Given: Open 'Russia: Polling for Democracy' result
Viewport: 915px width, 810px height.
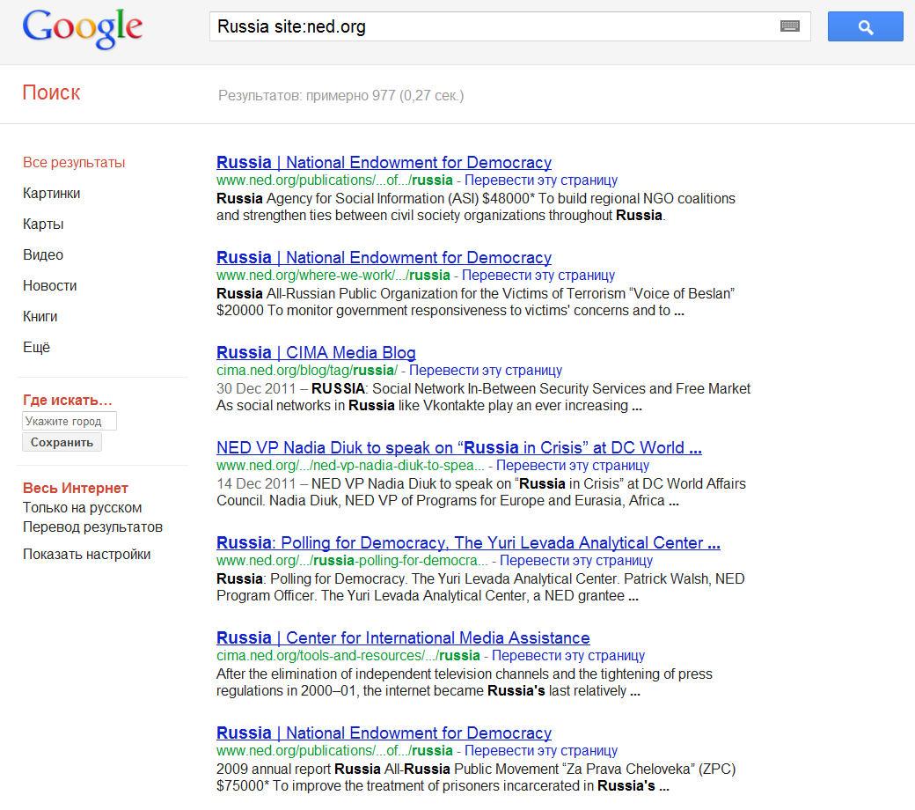Looking at the screenshot, I should 469,543.
